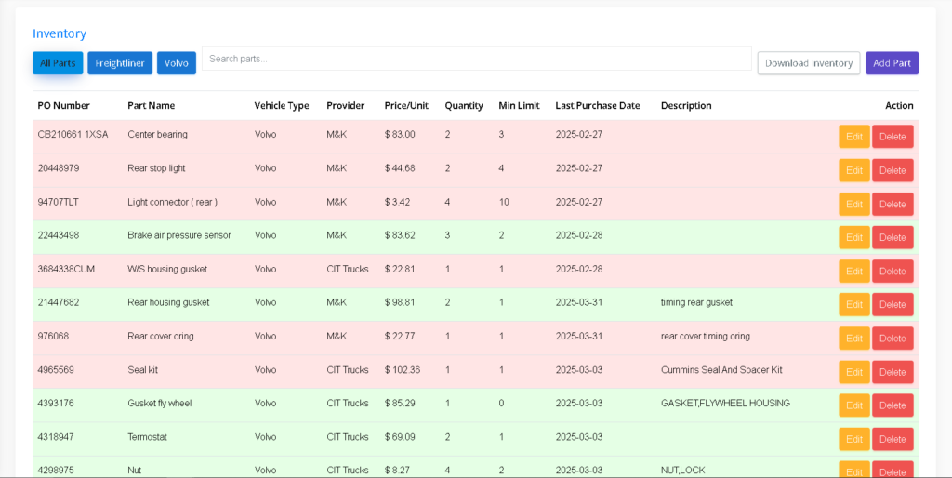This screenshot has width=952, height=478.
Task: Delete the Gusket fly wheel row
Action: tap(892, 405)
